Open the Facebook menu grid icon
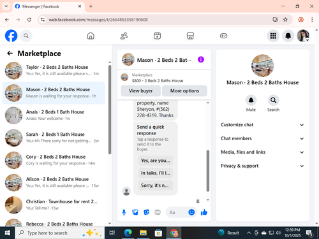This screenshot has height=239, width=319. [x=273, y=36]
